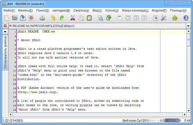Open the Модули(P) menu
The height and width of the screenshot is (125, 193).
[159, 10]
